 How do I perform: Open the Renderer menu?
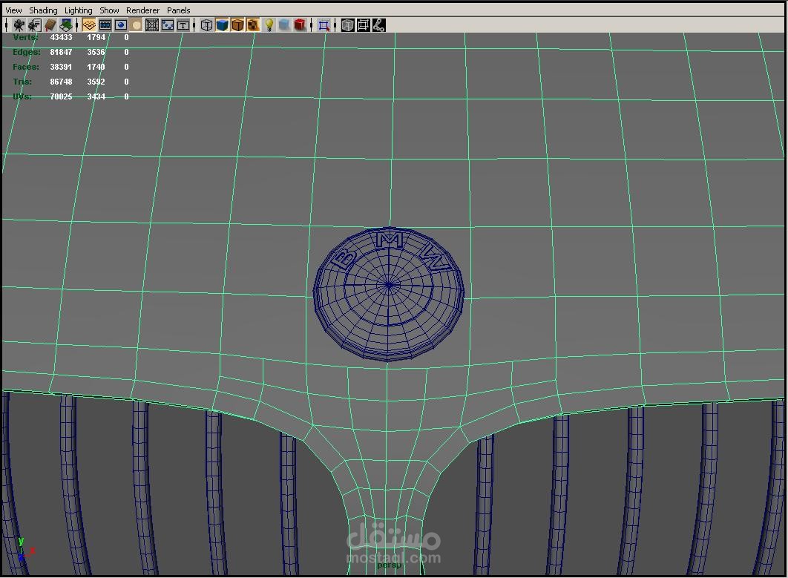point(142,10)
